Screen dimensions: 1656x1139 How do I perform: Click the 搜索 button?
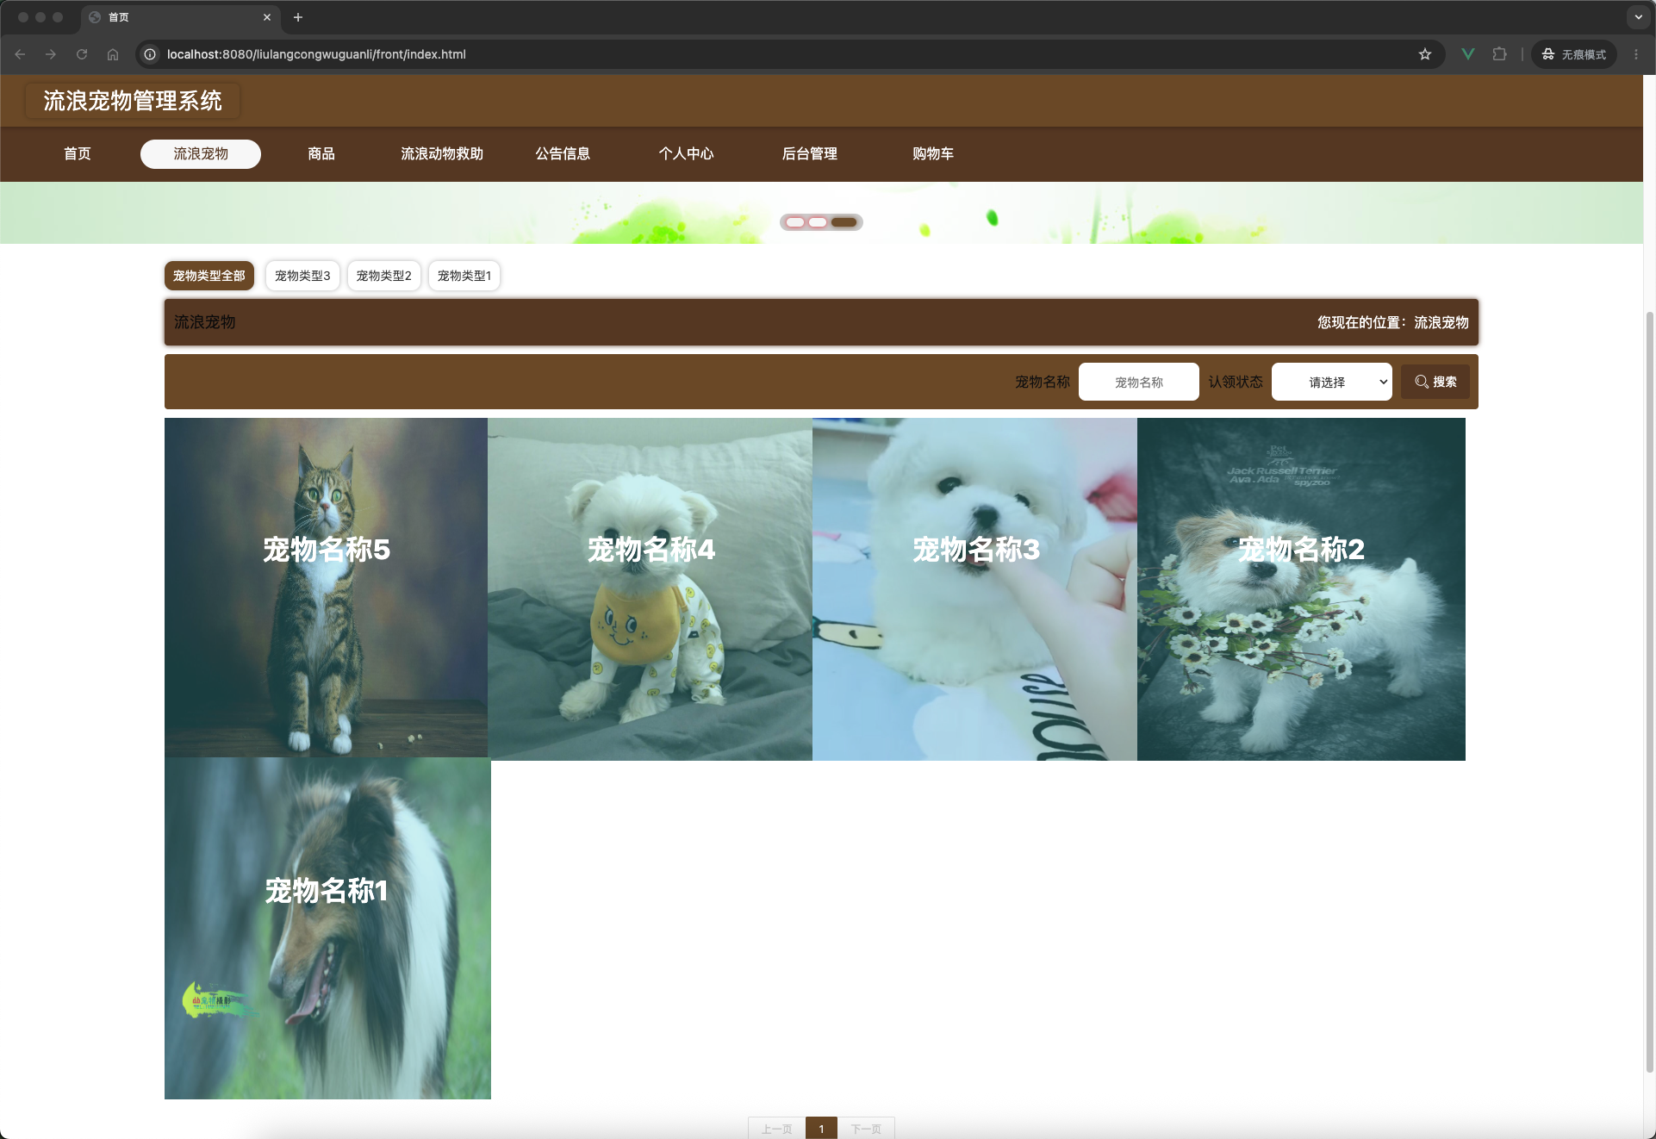1435,382
